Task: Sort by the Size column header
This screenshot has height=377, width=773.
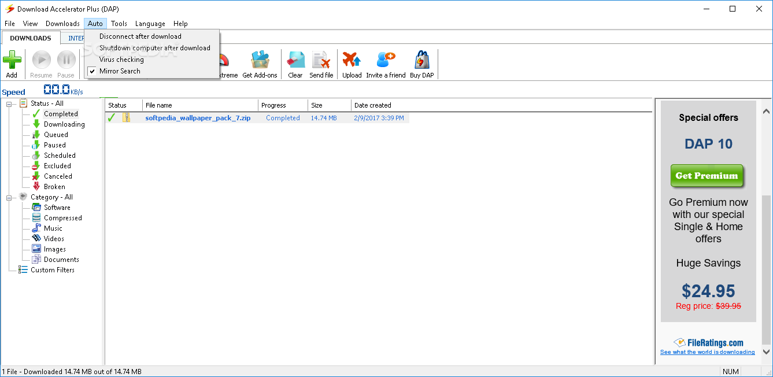Action: point(330,105)
